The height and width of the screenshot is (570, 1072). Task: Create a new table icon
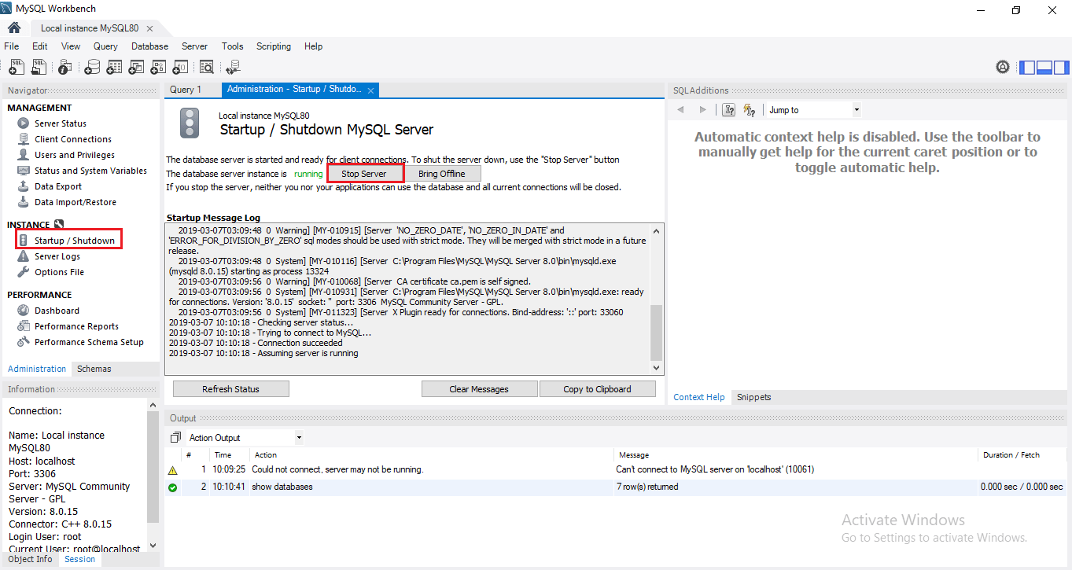(x=114, y=67)
